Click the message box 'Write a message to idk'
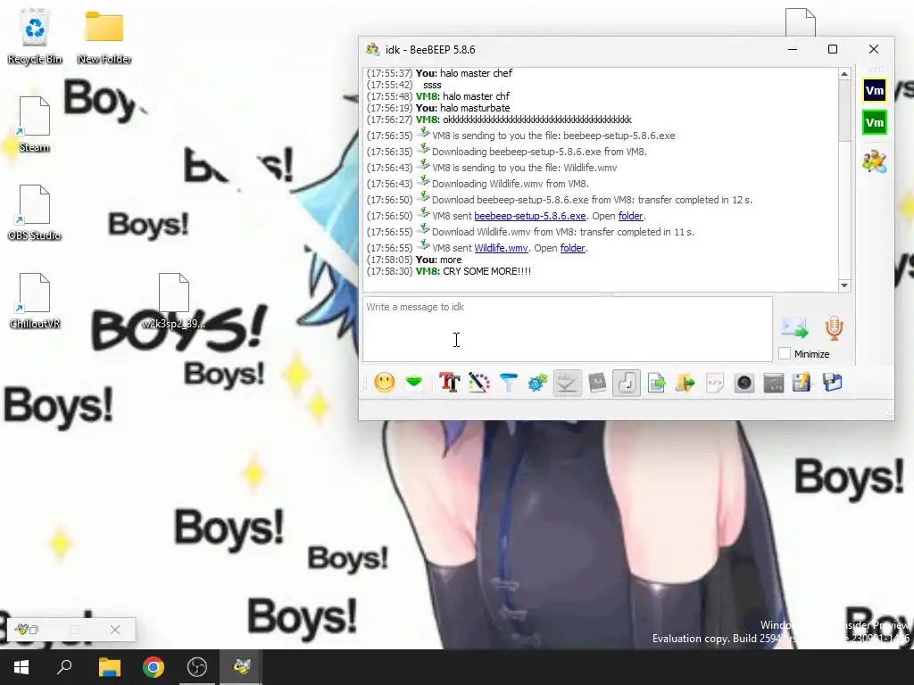 pos(567,329)
